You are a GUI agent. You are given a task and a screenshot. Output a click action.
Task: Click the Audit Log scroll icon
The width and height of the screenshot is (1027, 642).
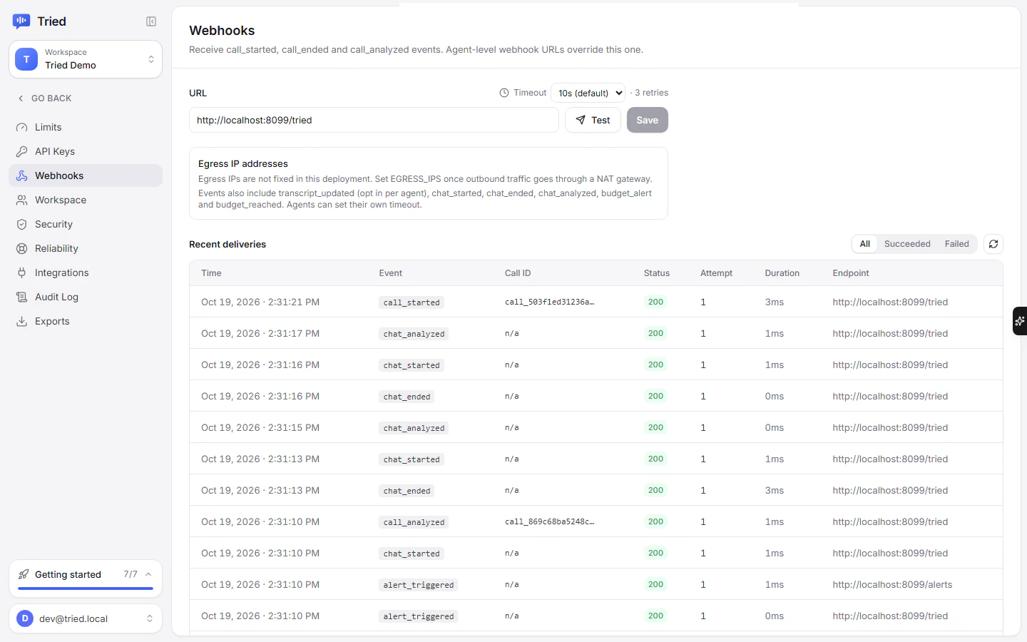(x=22, y=297)
